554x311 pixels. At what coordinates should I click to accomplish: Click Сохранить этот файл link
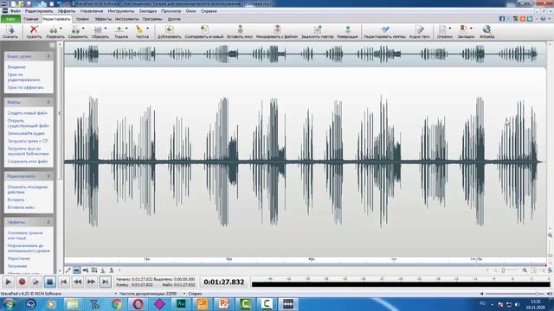click(x=28, y=162)
